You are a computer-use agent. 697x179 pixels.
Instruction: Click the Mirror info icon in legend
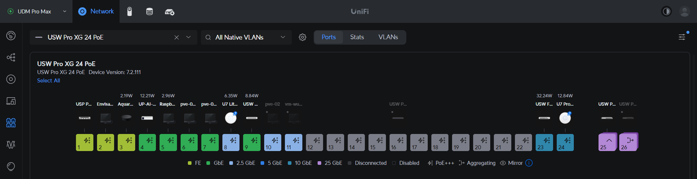click(x=529, y=163)
